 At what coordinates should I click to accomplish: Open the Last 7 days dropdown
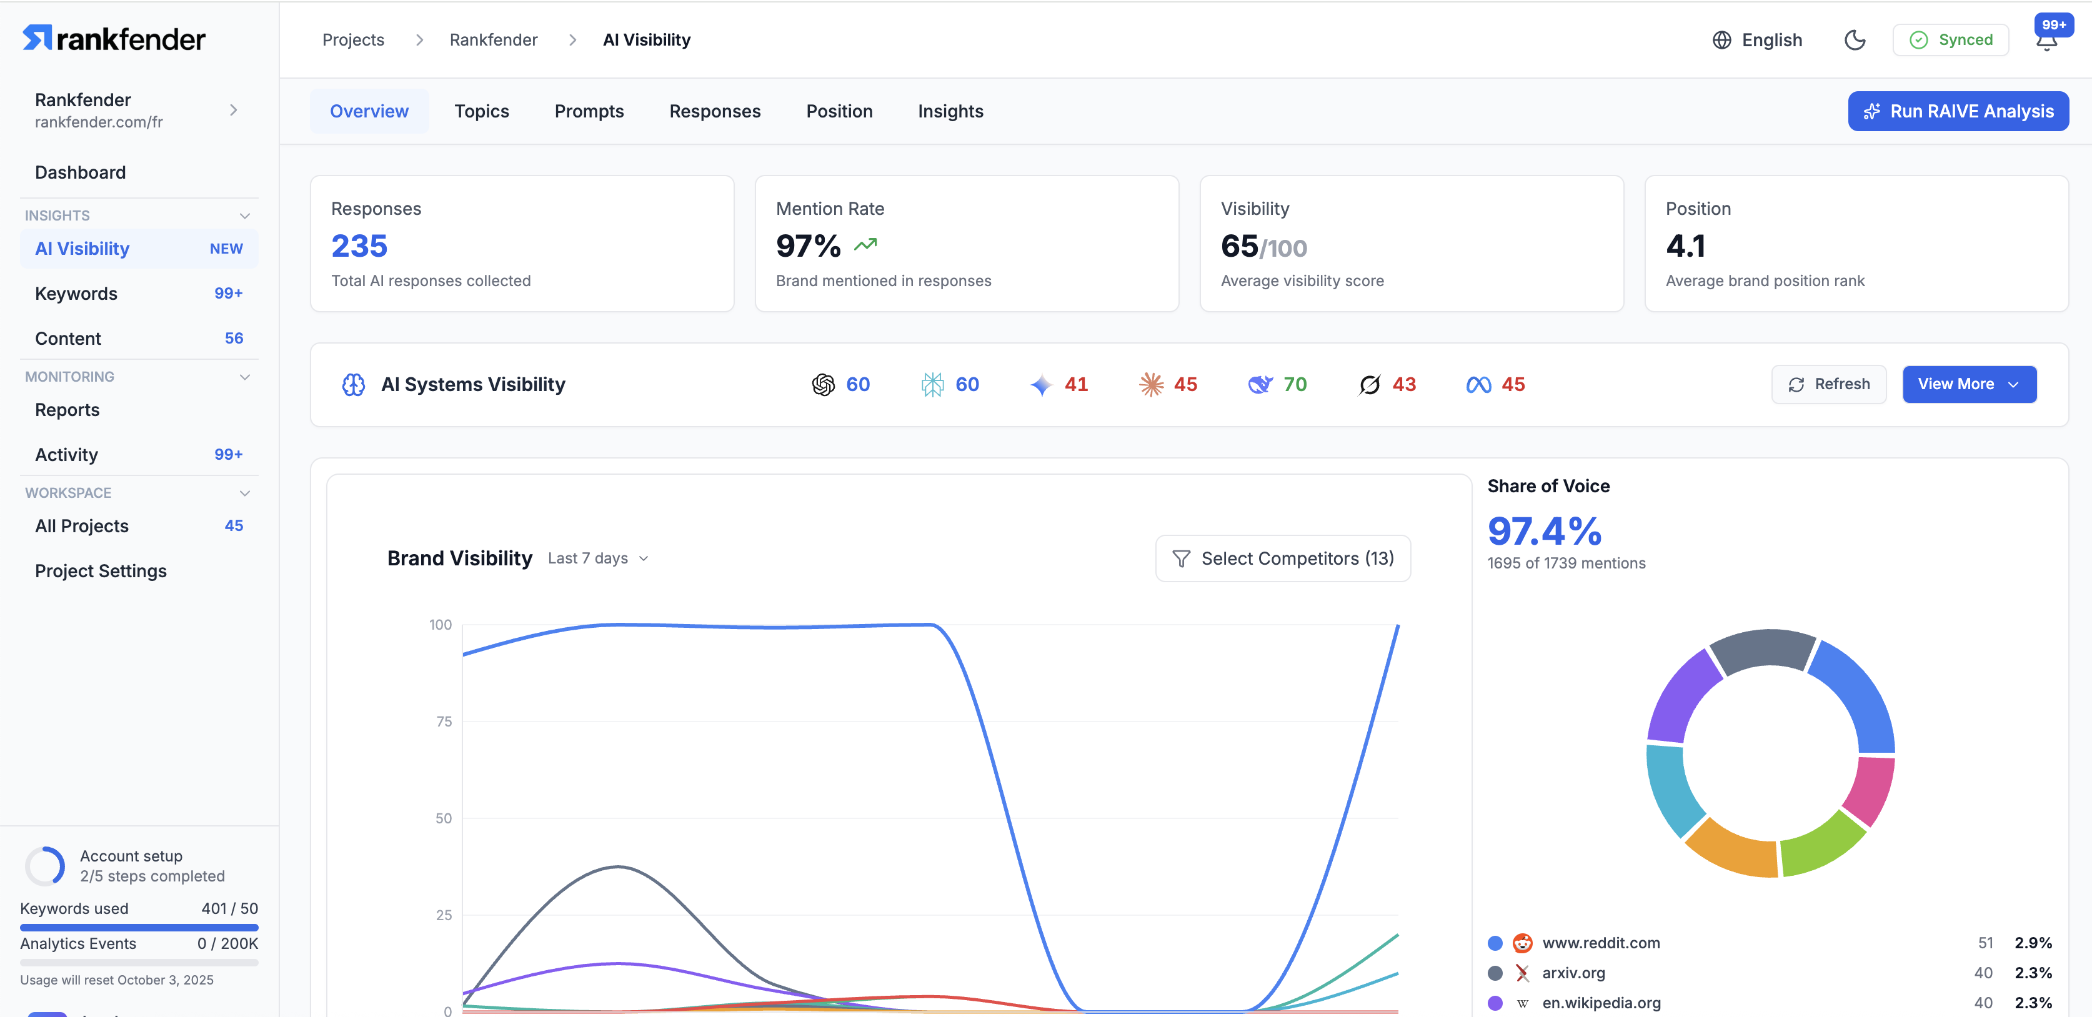[x=599, y=558]
